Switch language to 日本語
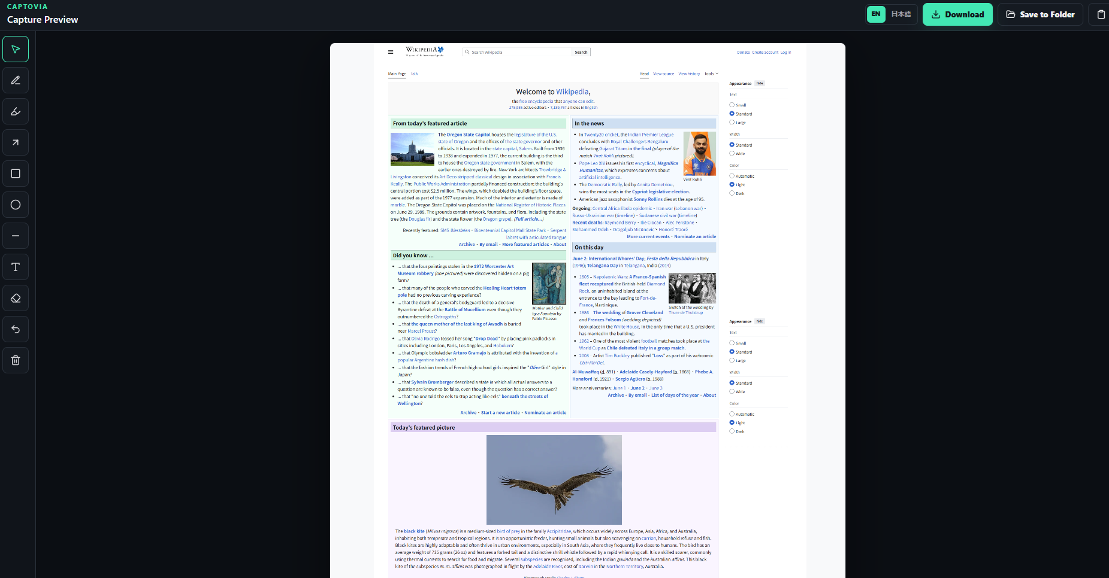 901,14
